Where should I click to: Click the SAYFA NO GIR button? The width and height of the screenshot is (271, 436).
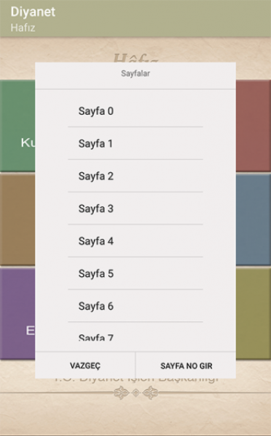click(x=186, y=366)
